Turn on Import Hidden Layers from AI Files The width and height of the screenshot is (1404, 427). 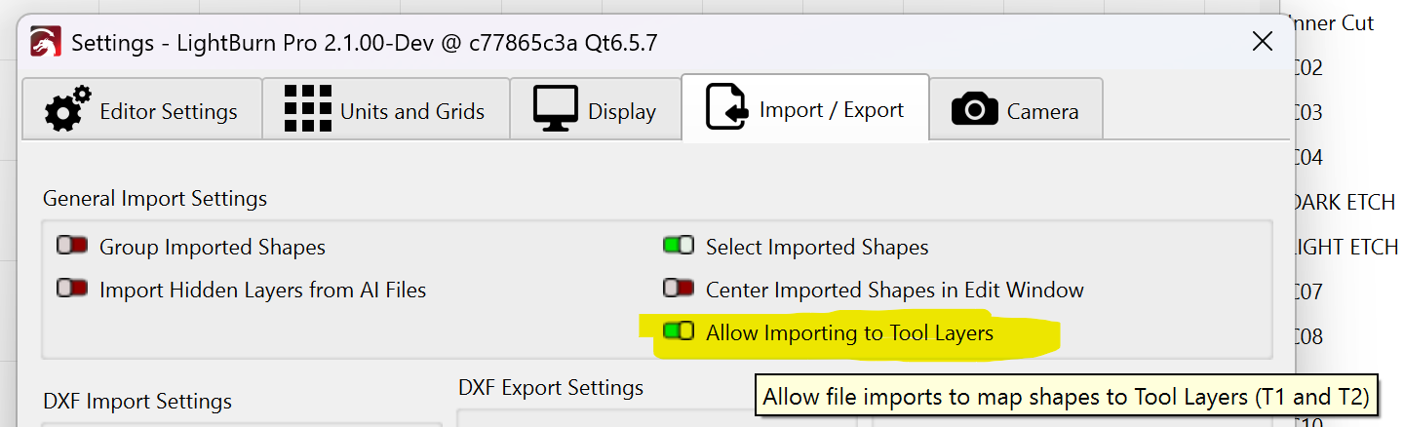pos(72,290)
